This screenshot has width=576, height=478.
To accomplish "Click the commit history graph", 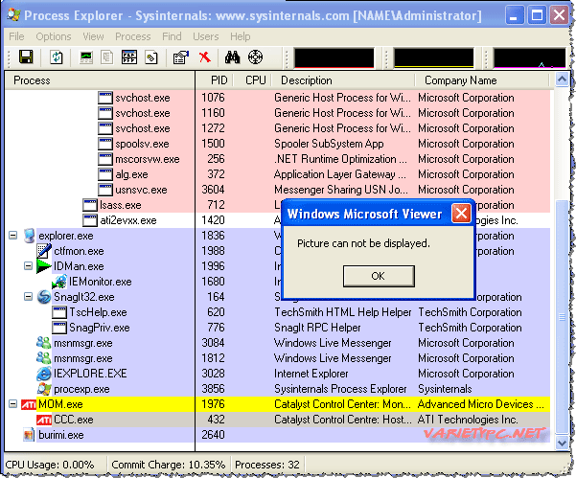I will 434,58.
